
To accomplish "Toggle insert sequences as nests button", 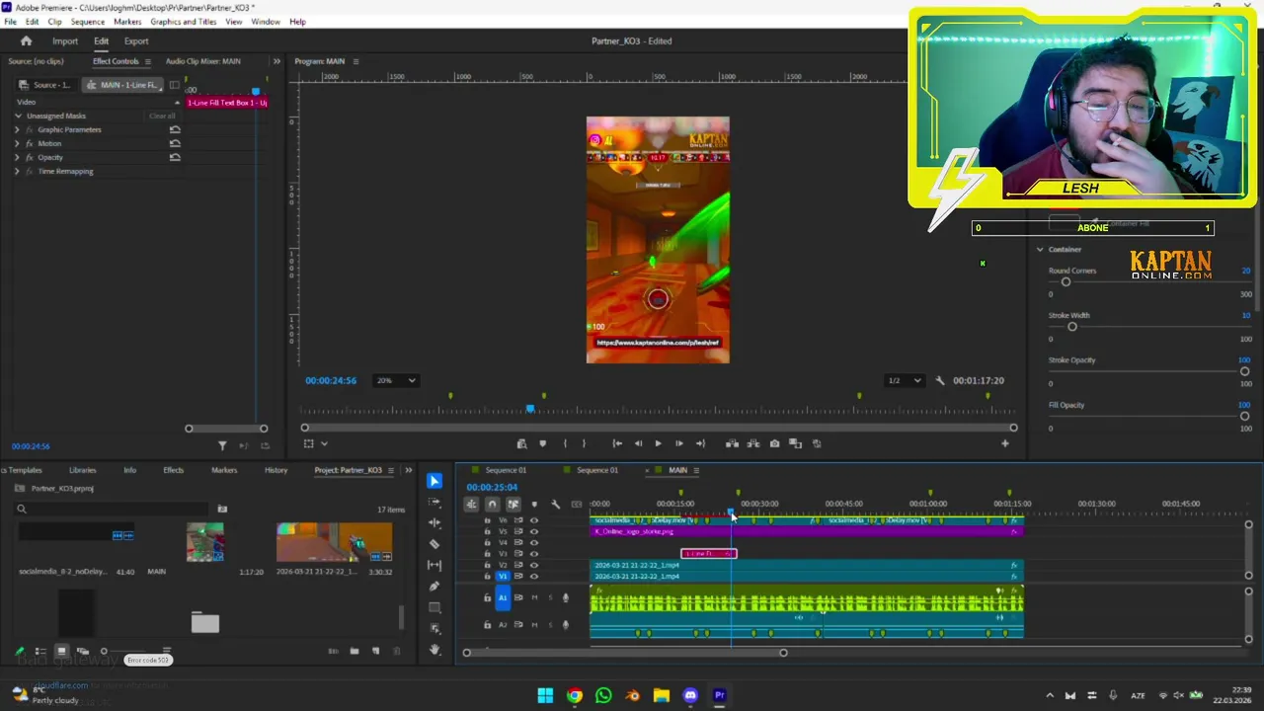I will point(471,505).
